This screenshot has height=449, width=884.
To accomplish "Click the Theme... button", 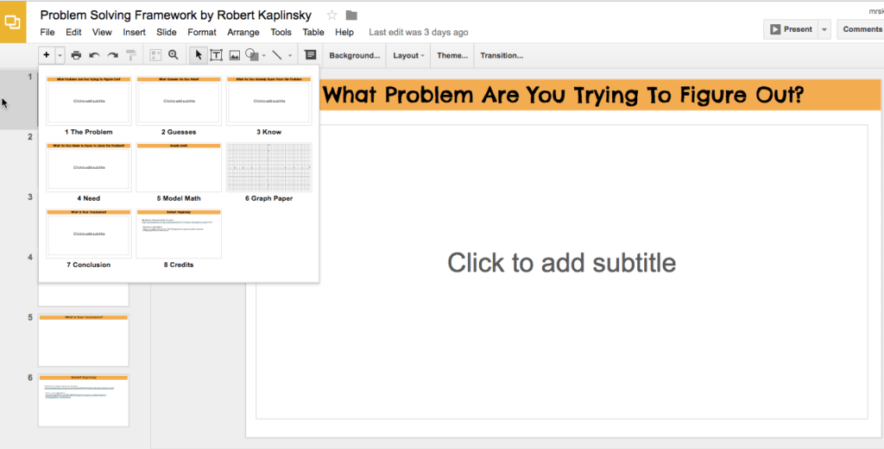I will point(452,56).
